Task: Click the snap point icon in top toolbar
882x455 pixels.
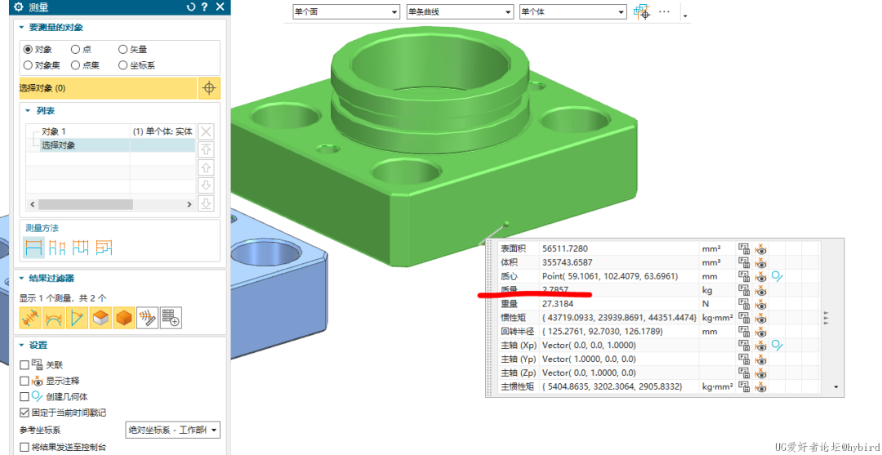Action: pos(642,12)
